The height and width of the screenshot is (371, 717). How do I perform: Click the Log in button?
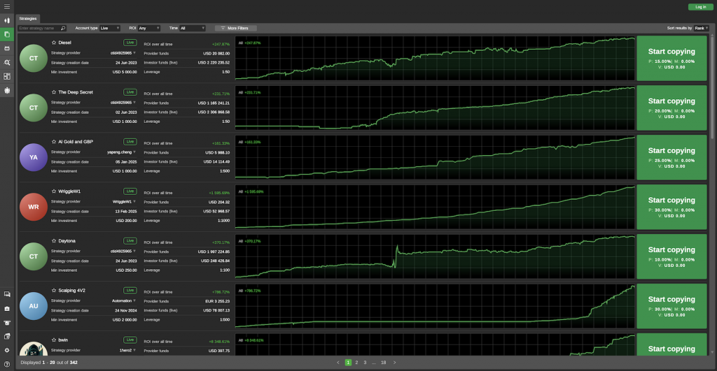(700, 7)
